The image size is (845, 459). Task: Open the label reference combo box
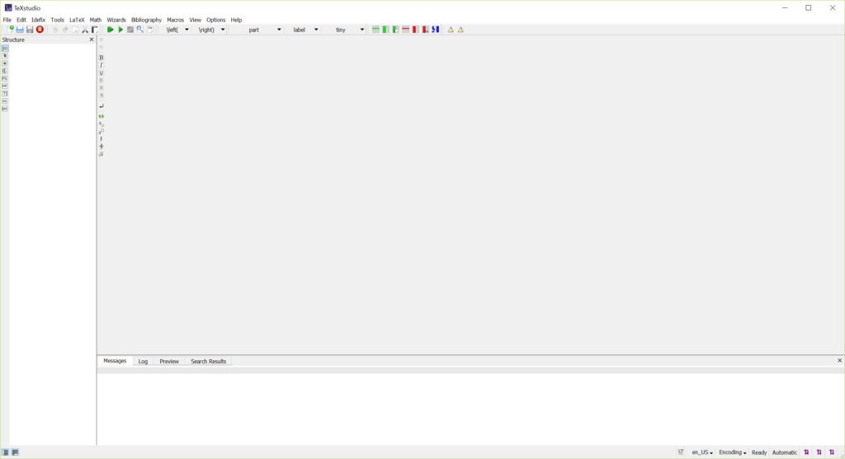[x=304, y=30]
